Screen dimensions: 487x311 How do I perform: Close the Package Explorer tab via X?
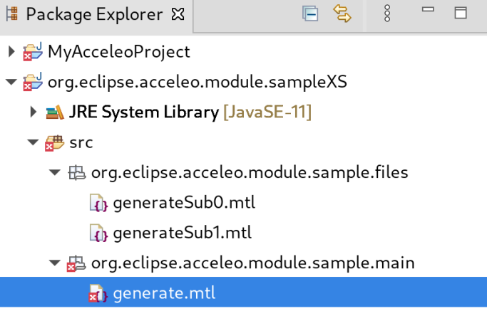[x=178, y=14]
